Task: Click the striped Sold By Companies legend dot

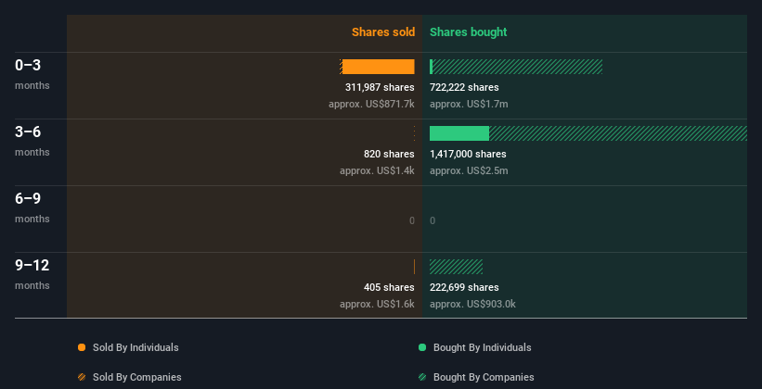Action: click(82, 377)
